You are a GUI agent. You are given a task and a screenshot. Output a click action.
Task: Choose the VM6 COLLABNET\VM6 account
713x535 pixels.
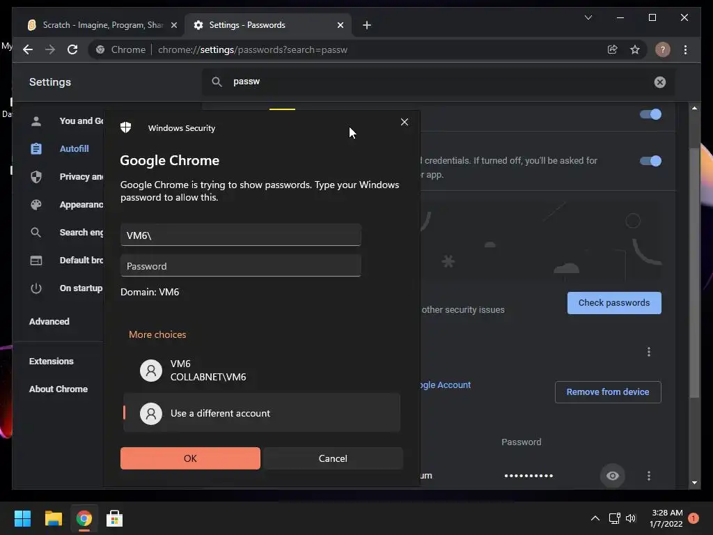(262, 371)
